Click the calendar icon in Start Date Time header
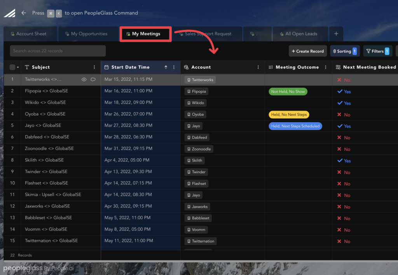The width and height of the screenshot is (398, 275). click(106, 67)
